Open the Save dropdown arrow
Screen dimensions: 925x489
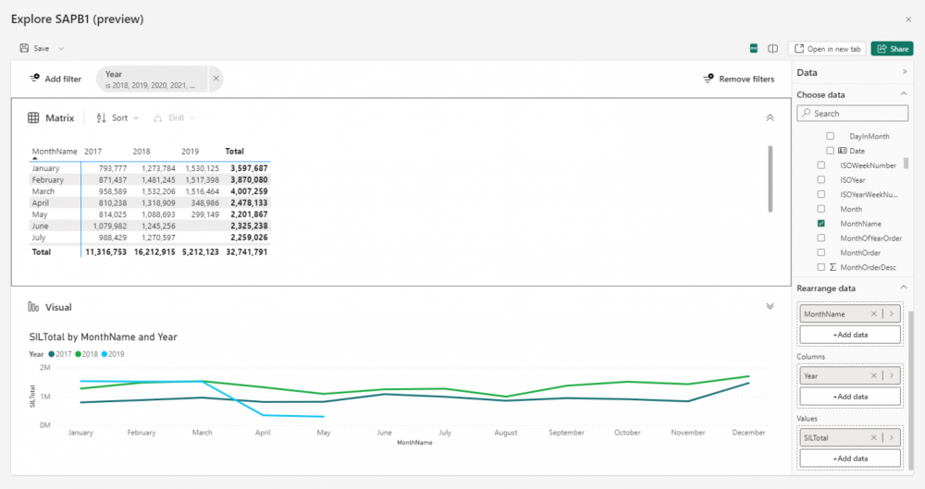tap(61, 49)
